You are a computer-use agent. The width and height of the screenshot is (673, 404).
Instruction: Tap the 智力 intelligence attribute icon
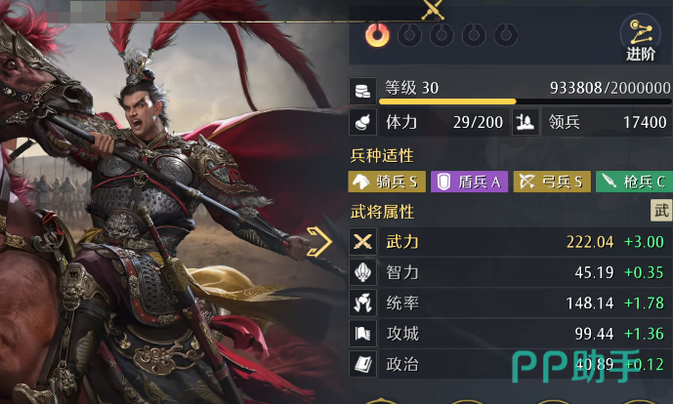tap(362, 272)
